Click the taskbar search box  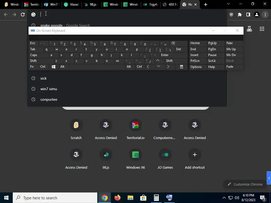[x=55, y=198]
